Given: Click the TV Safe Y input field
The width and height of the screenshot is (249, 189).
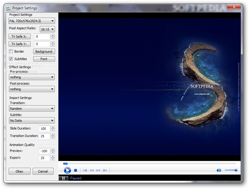Looking at the screenshot, I should (x=42, y=44).
